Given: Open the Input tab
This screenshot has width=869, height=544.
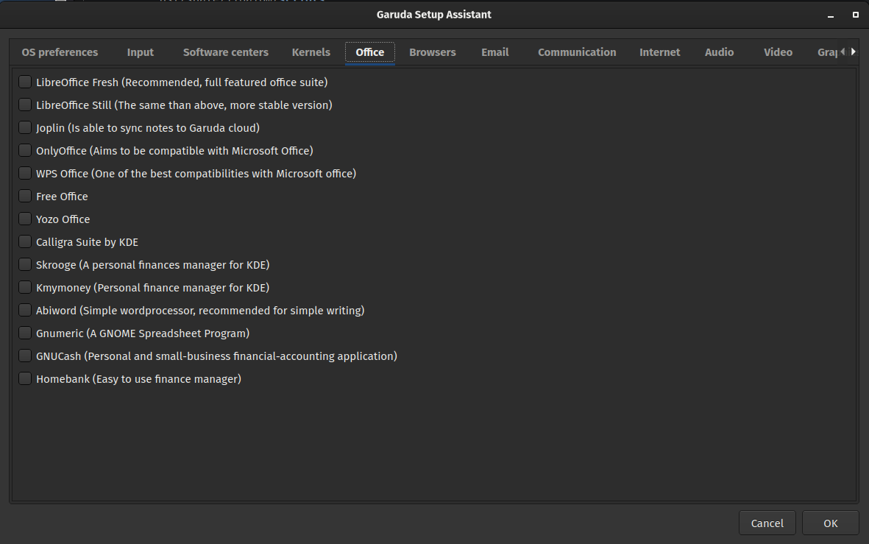Looking at the screenshot, I should tap(141, 52).
